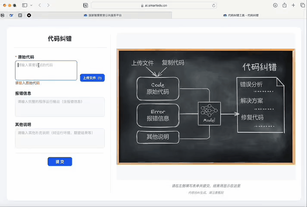Click the 上传文件 button

click(92, 78)
